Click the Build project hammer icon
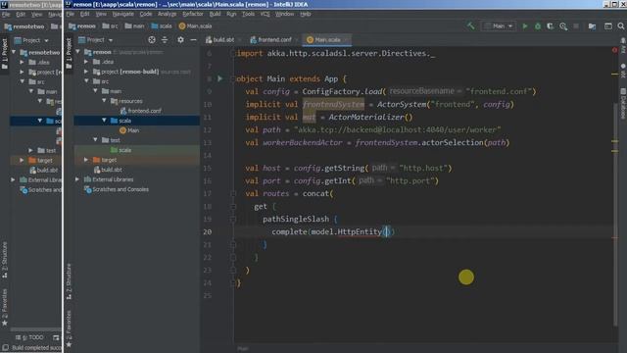Viewport: 627px width, 353px height. click(x=470, y=26)
